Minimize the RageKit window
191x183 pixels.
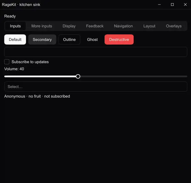point(159,5)
